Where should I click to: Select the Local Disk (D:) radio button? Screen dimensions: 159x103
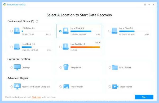point(109,31)
